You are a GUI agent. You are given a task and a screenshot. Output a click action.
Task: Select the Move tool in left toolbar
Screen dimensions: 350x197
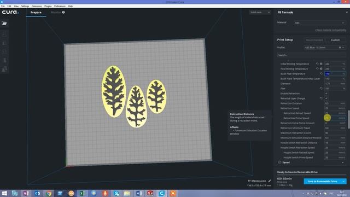coord(4,34)
